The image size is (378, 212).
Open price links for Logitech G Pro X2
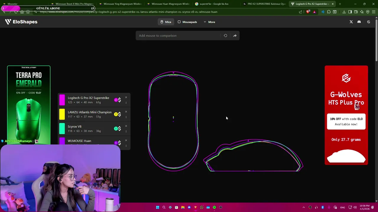(118, 100)
